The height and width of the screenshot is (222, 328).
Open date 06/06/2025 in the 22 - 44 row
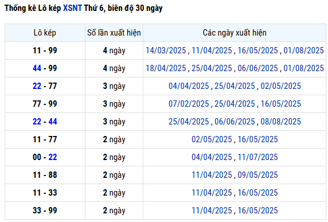point(235,122)
